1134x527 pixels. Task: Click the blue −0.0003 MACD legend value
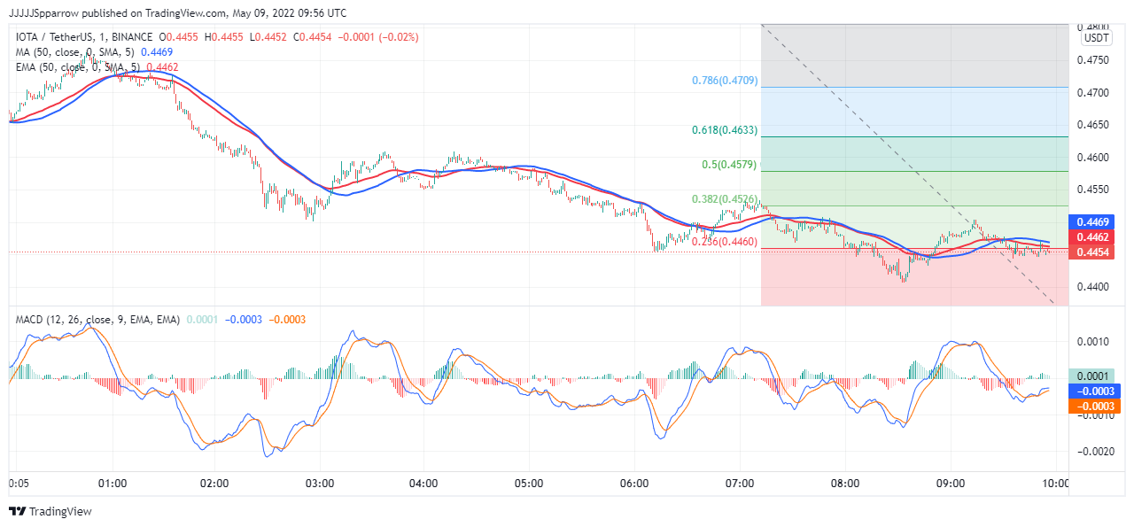[x=243, y=319]
